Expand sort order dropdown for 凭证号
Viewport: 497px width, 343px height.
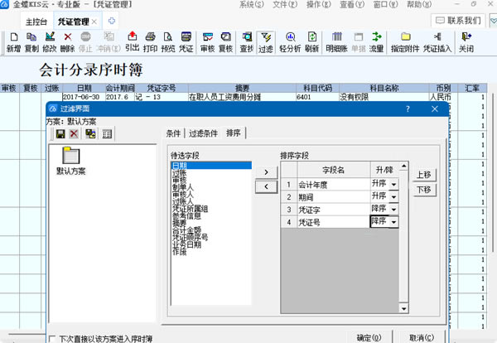(393, 222)
